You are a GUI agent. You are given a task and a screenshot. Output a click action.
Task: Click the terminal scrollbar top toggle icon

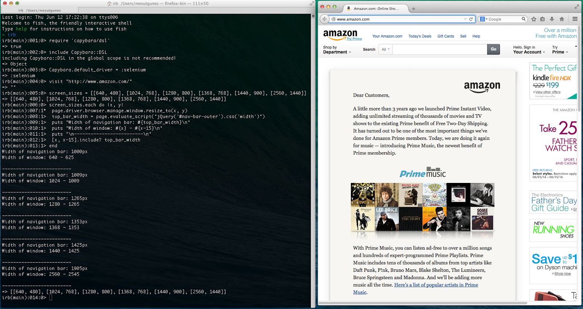click(313, 16)
